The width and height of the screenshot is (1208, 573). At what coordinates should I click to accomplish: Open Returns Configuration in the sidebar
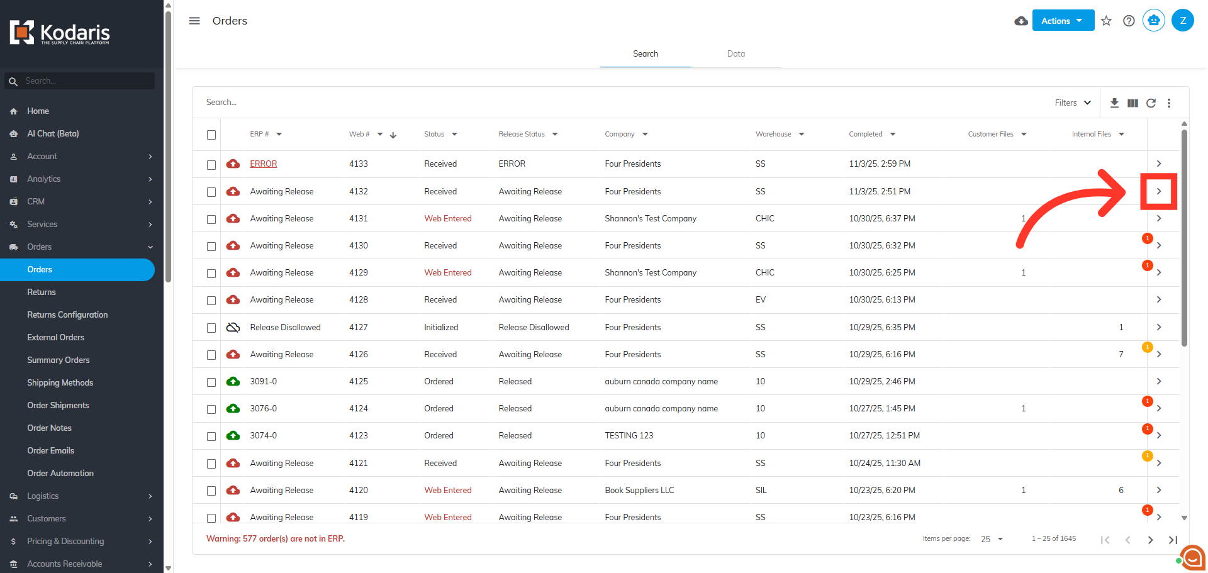point(67,315)
